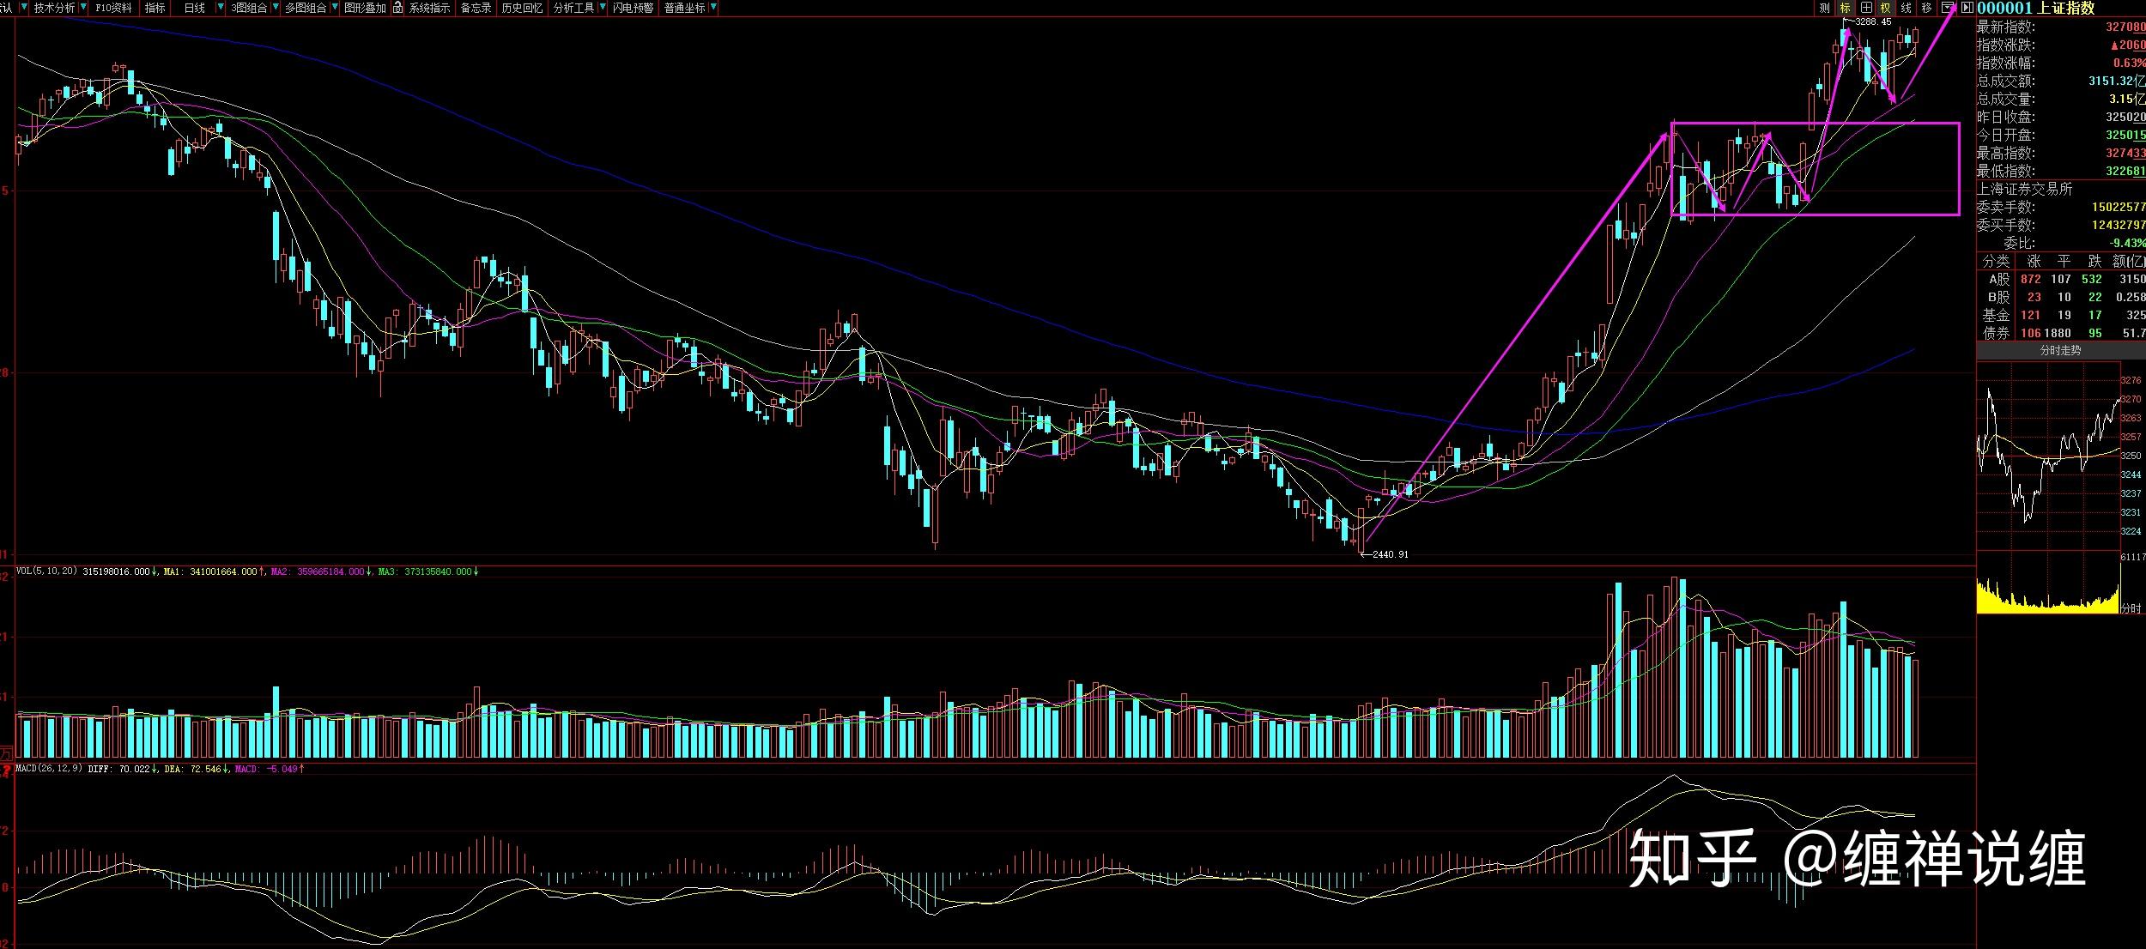Click the 上海证券交易所 label
The width and height of the screenshot is (2146, 949).
pos(2025,189)
